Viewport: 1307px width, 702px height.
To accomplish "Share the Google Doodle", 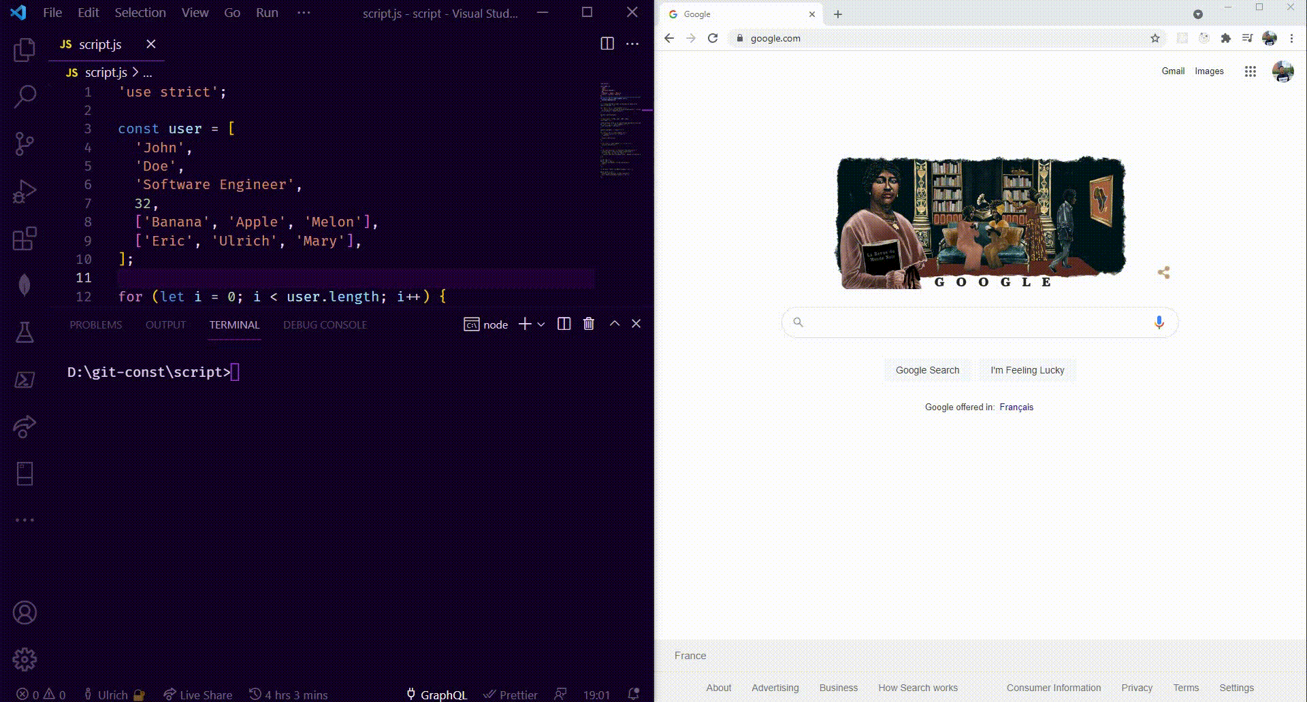I will [1164, 273].
